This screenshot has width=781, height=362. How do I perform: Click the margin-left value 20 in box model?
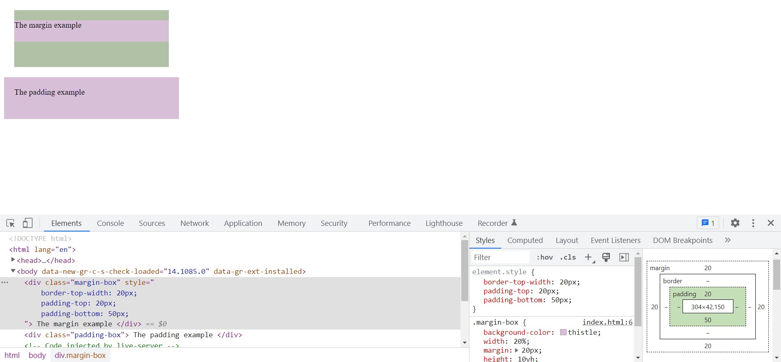pyautogui.click(x=654, y=307)
